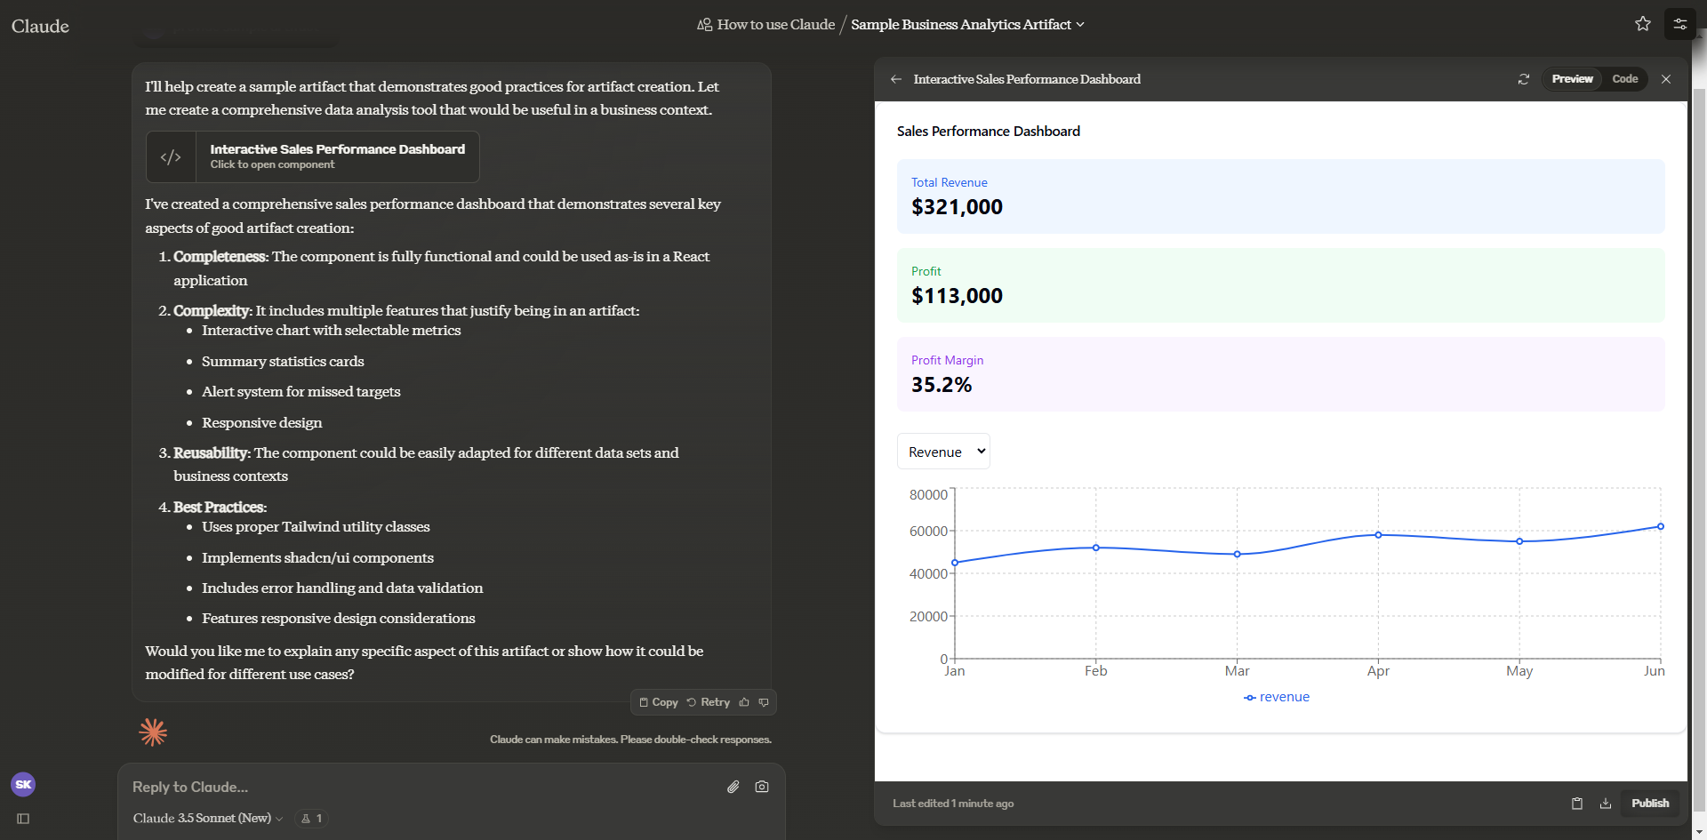Copy artifact contents with clipboard icon
This screenshot has width=1707, height=840.
click(1576, 804)
